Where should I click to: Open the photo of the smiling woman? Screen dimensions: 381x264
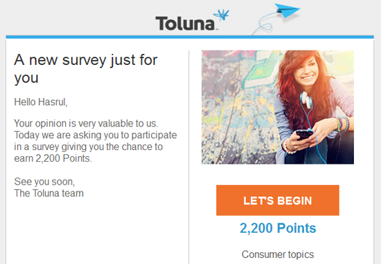point(278,107)
